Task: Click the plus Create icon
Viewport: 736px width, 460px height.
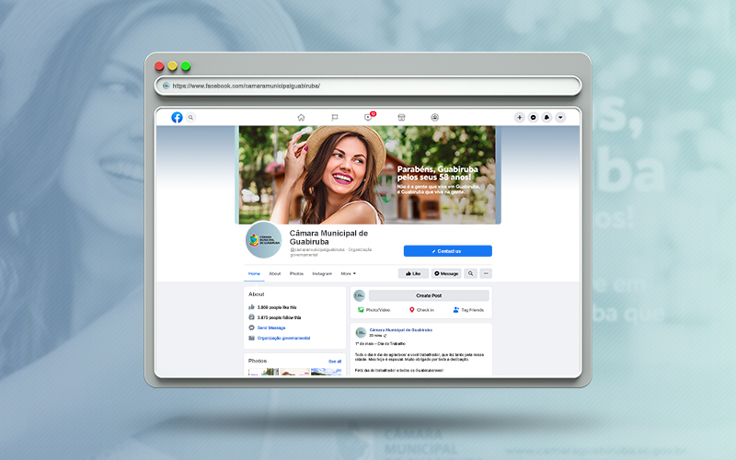Action: pyautogui.click(x=519, y=118)
